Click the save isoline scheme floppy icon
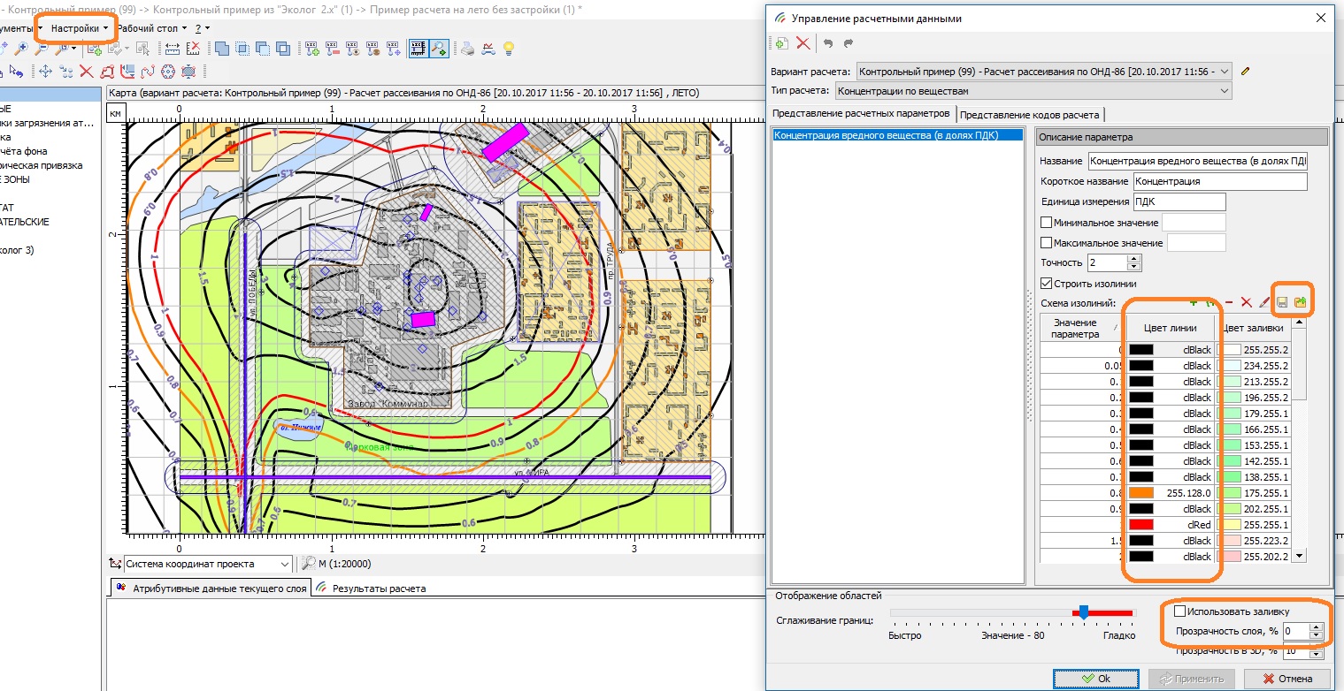The height and width of the screenshot is (691, 1344). tap(1282, 303)
